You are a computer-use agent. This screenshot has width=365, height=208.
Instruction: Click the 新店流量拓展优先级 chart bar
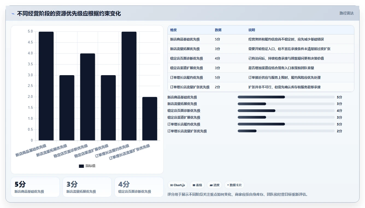coord(67,108)
